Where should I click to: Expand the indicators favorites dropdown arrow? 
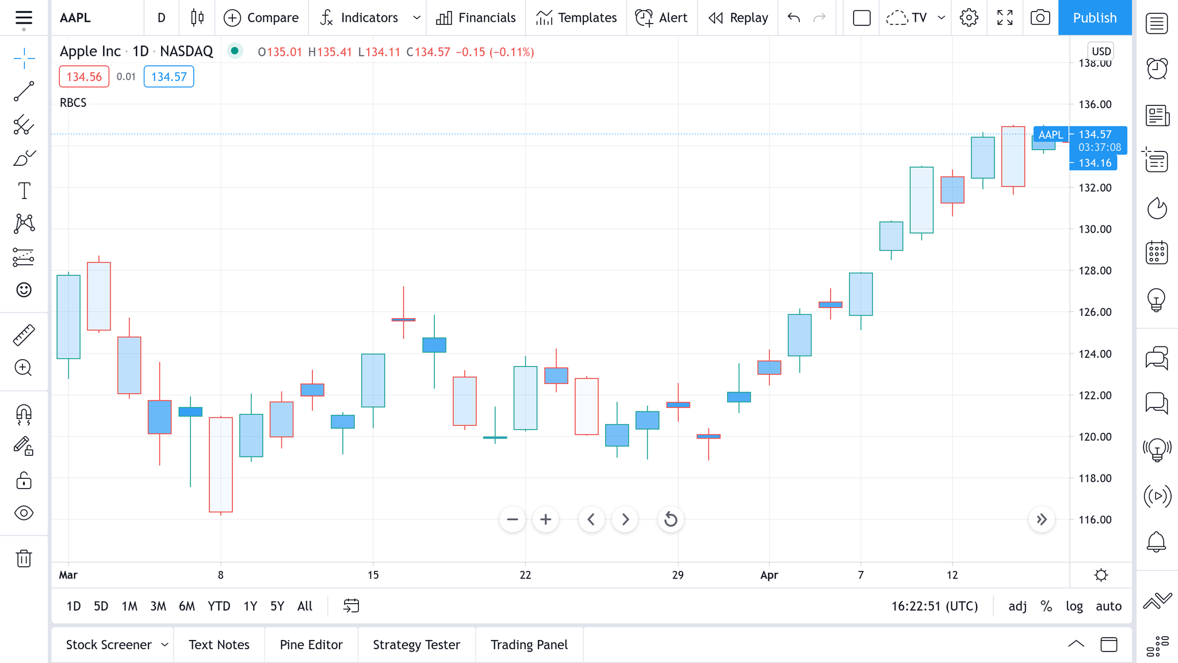[x=416, y=18]
